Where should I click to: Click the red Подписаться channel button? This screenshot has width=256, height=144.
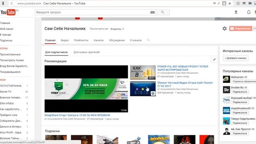coord(240,28)
